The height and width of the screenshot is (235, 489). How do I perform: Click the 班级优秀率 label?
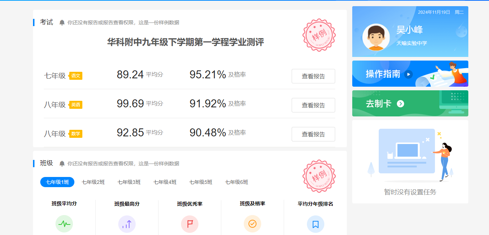point(190,204)
